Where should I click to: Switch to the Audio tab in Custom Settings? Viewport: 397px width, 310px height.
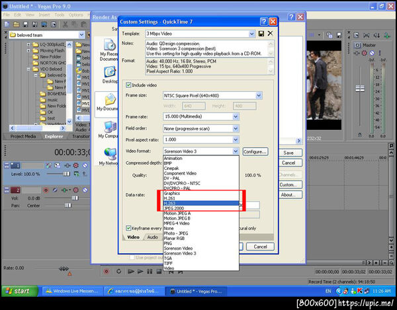click(x=152, y=237)
